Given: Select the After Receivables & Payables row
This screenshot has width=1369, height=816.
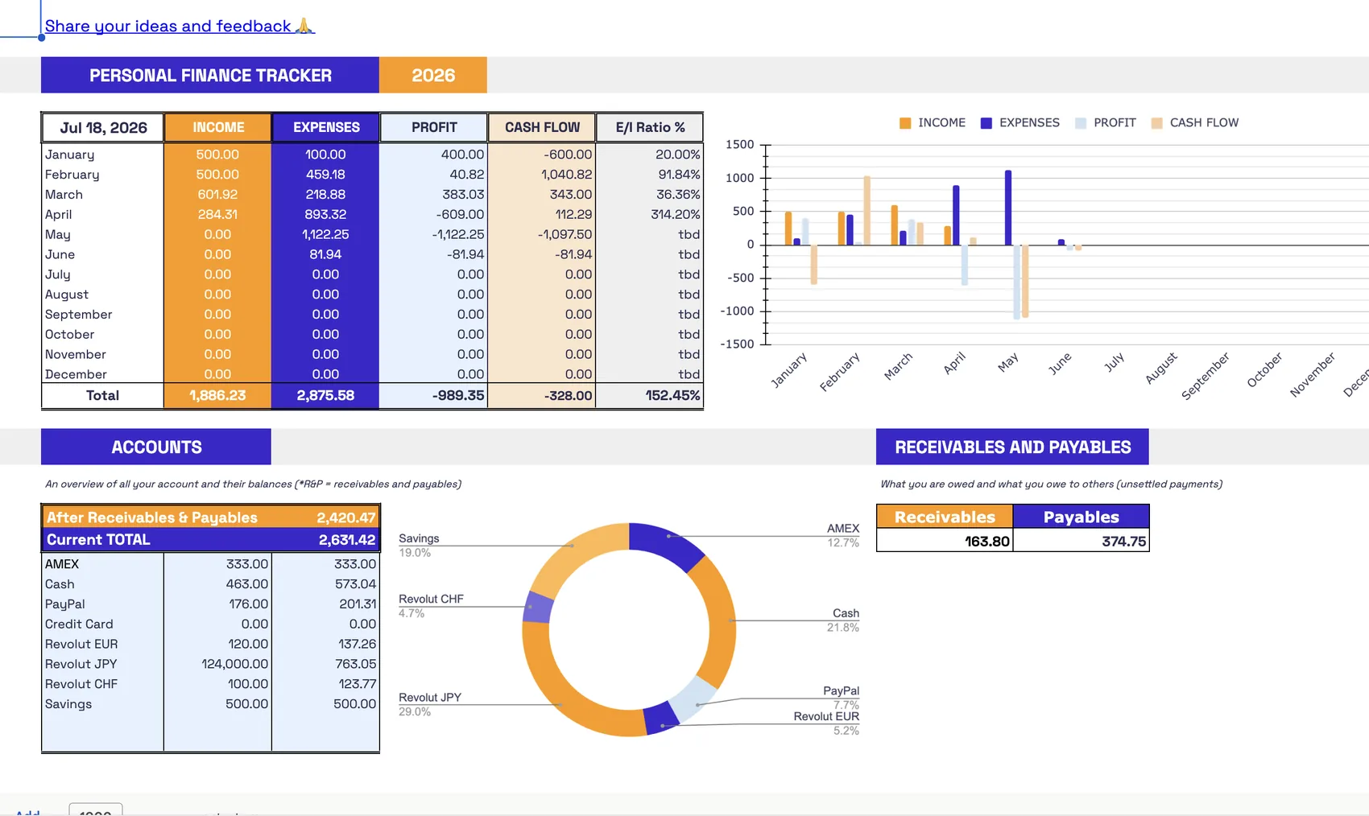Looking at the screenshot, I should click(210, 517).
